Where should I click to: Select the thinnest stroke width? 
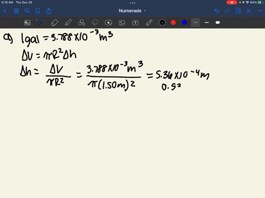coord(195,23)
